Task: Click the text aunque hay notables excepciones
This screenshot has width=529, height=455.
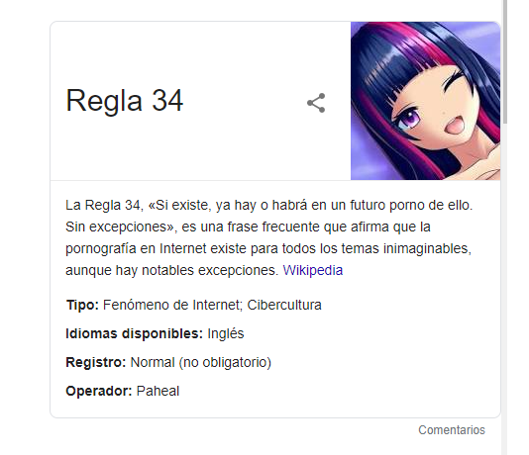Action: pyautogui.click(x=172, y=270)
